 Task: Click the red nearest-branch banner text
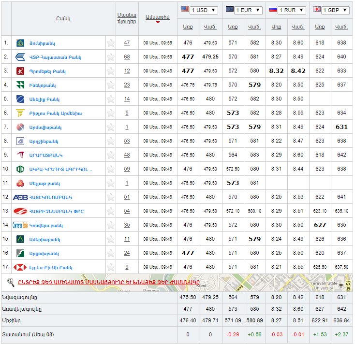coord(109,282)
